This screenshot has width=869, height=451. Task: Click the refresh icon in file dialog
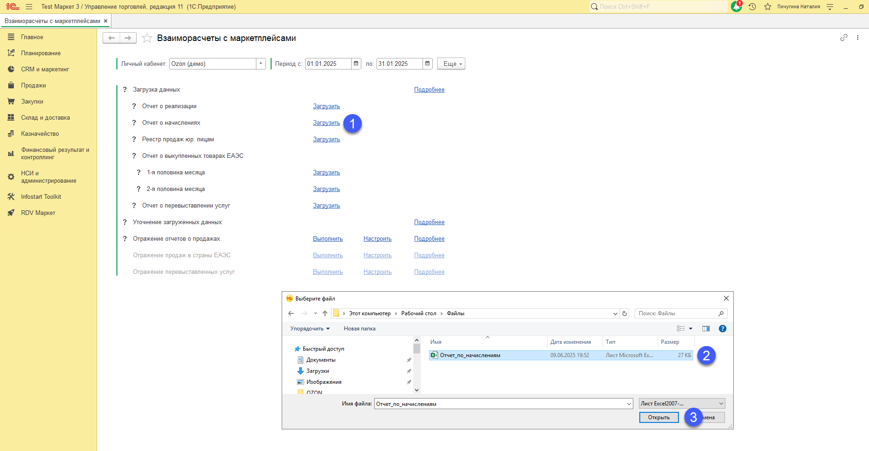click(x=625, y=313)
